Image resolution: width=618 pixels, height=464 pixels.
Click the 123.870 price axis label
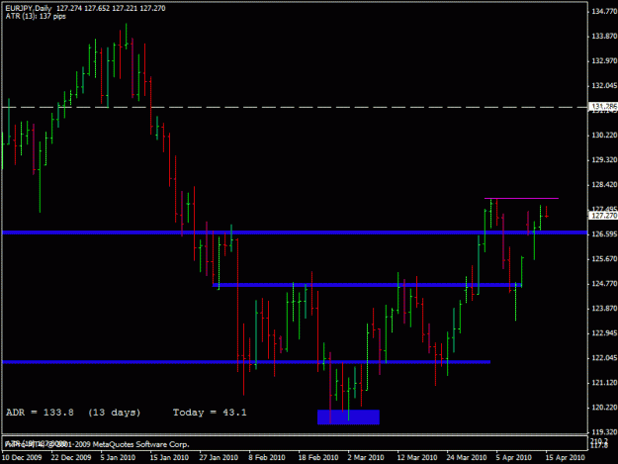pos(604,309)
